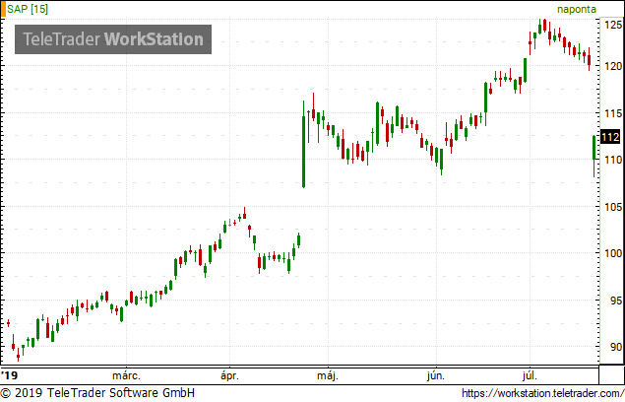Click the 105 price axis label
Screen dimensions: 625x402
coord(613,207)
